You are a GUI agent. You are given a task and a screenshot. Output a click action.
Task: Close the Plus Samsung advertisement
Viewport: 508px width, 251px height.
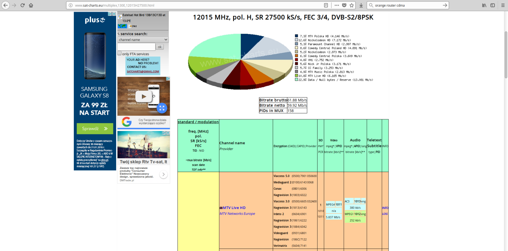click(114, 14)
